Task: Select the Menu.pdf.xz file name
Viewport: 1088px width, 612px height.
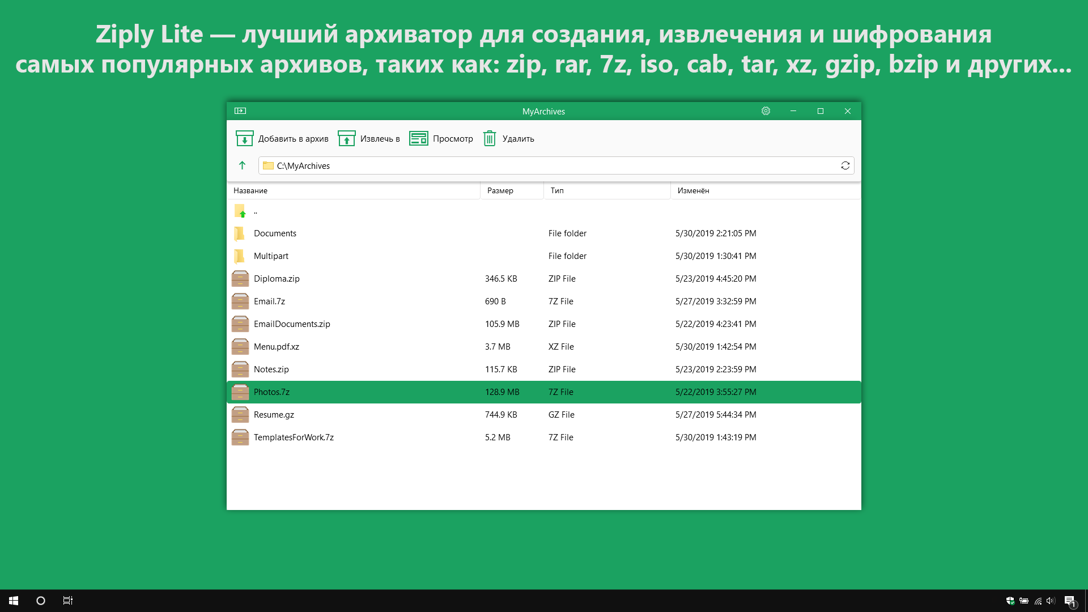Action: (x=277, y=347)
